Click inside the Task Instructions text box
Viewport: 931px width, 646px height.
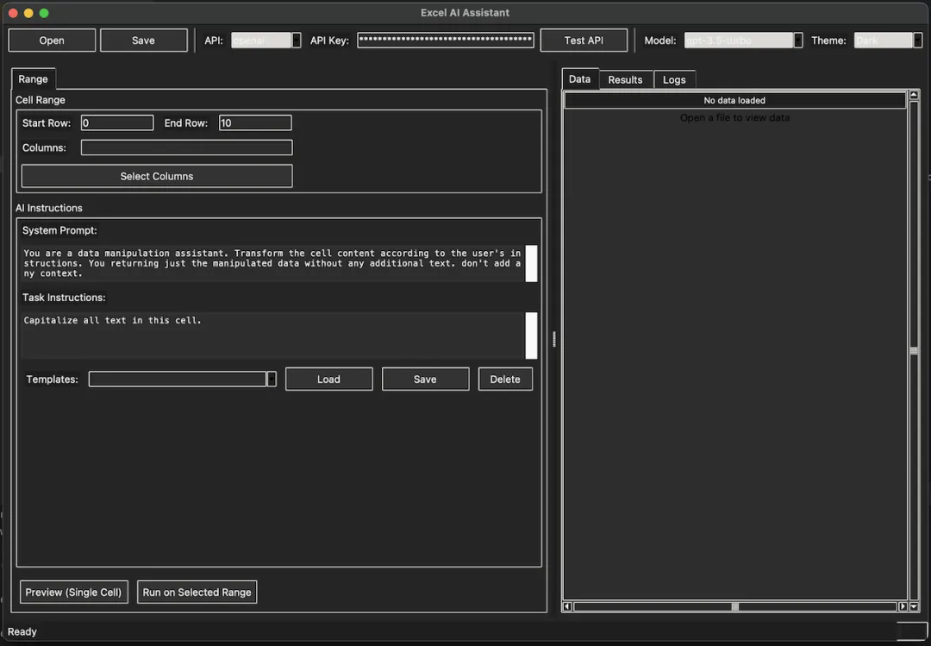(x=272, y=336)
